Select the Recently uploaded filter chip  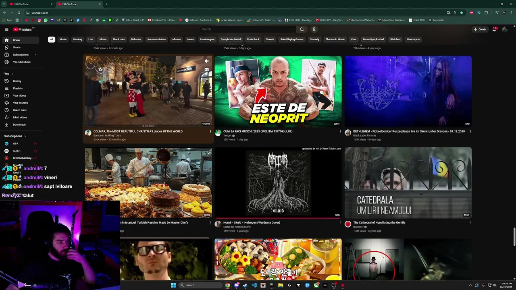pos(373,39)
